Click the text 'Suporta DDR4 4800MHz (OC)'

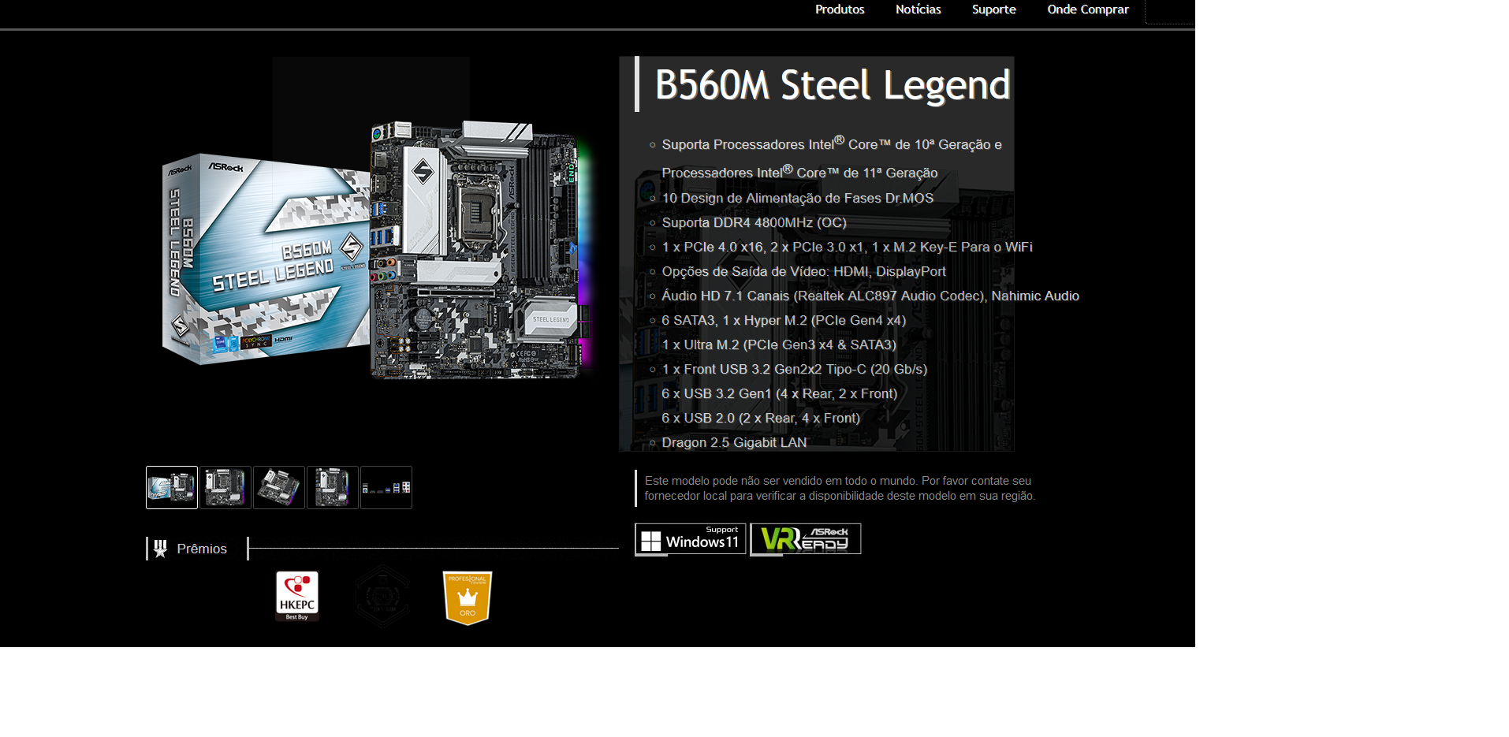754,222
